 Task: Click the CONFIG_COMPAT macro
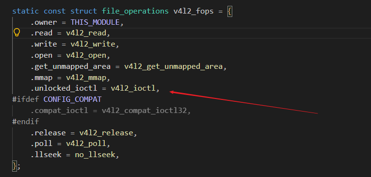tap(72, 99)
